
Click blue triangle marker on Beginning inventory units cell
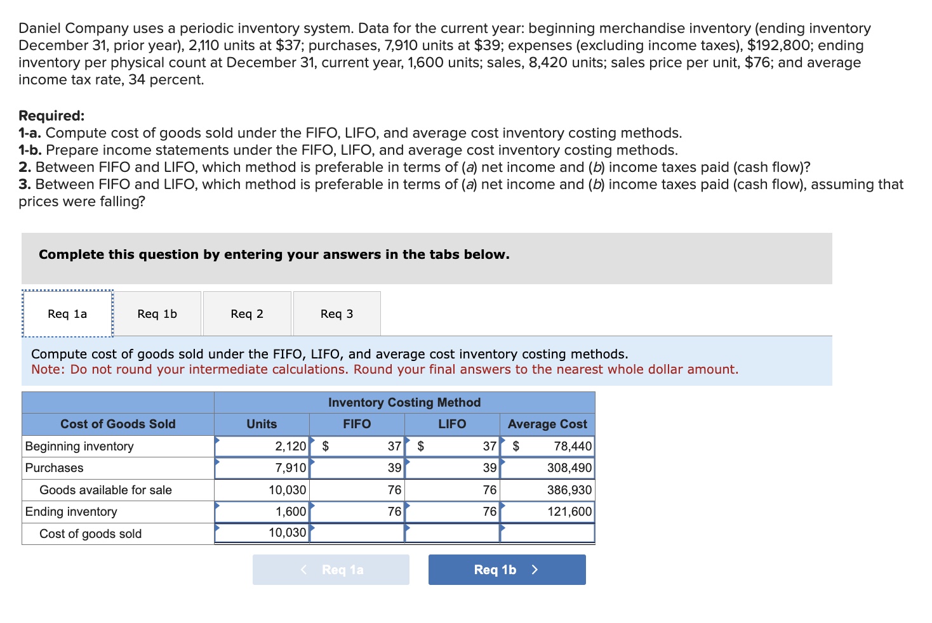click(x=216, y=441)
